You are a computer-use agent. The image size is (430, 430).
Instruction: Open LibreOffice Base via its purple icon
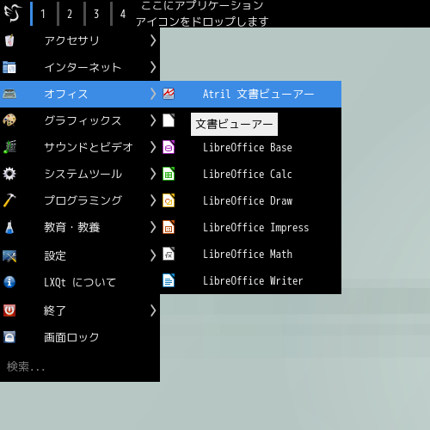click(x=169, y=147)
